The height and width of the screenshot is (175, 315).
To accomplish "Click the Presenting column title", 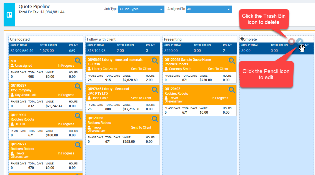I will (x=172, y=39).
